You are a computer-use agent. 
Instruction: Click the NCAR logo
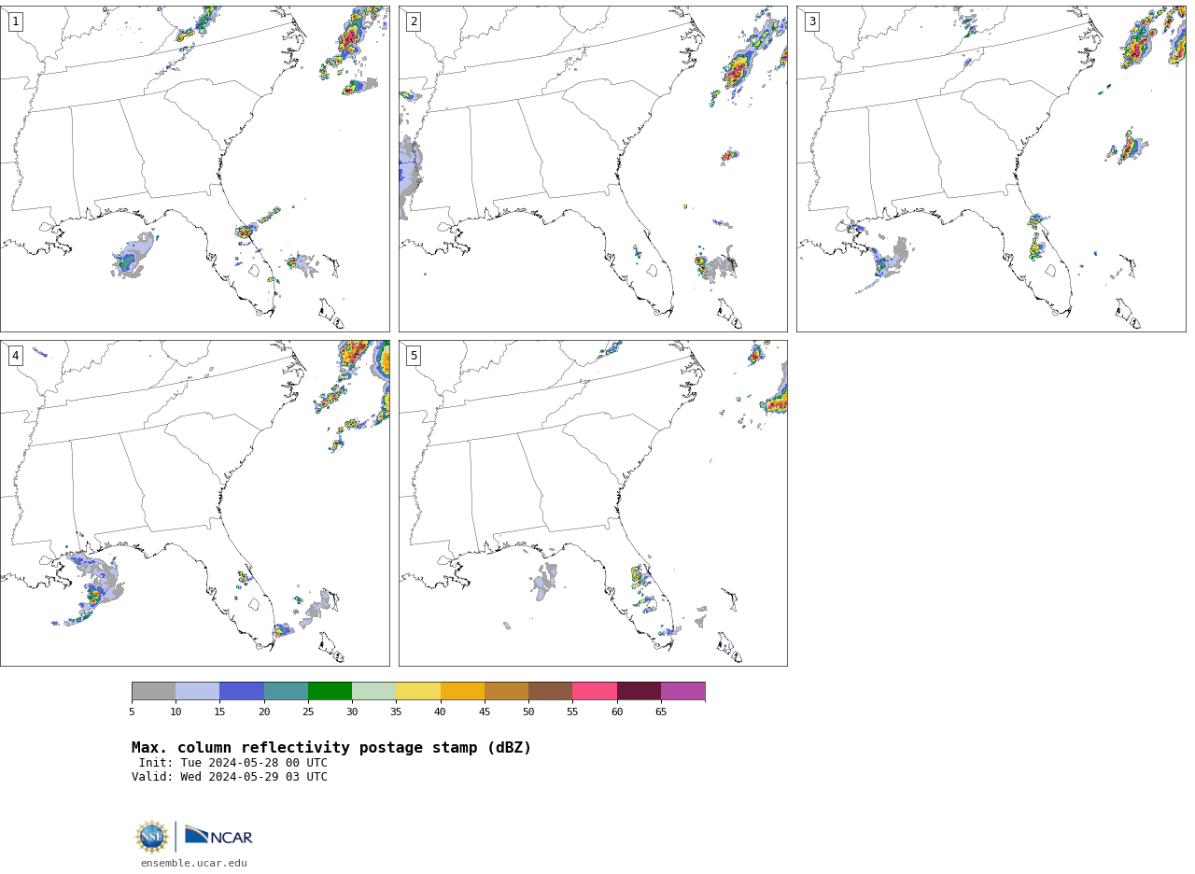pos(218,836)
